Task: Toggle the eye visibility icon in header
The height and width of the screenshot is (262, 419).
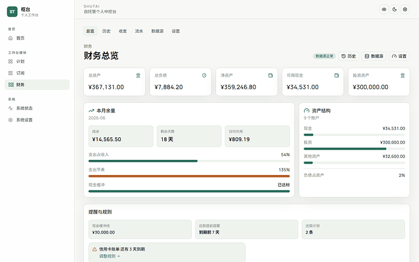Action: (384, 9)
